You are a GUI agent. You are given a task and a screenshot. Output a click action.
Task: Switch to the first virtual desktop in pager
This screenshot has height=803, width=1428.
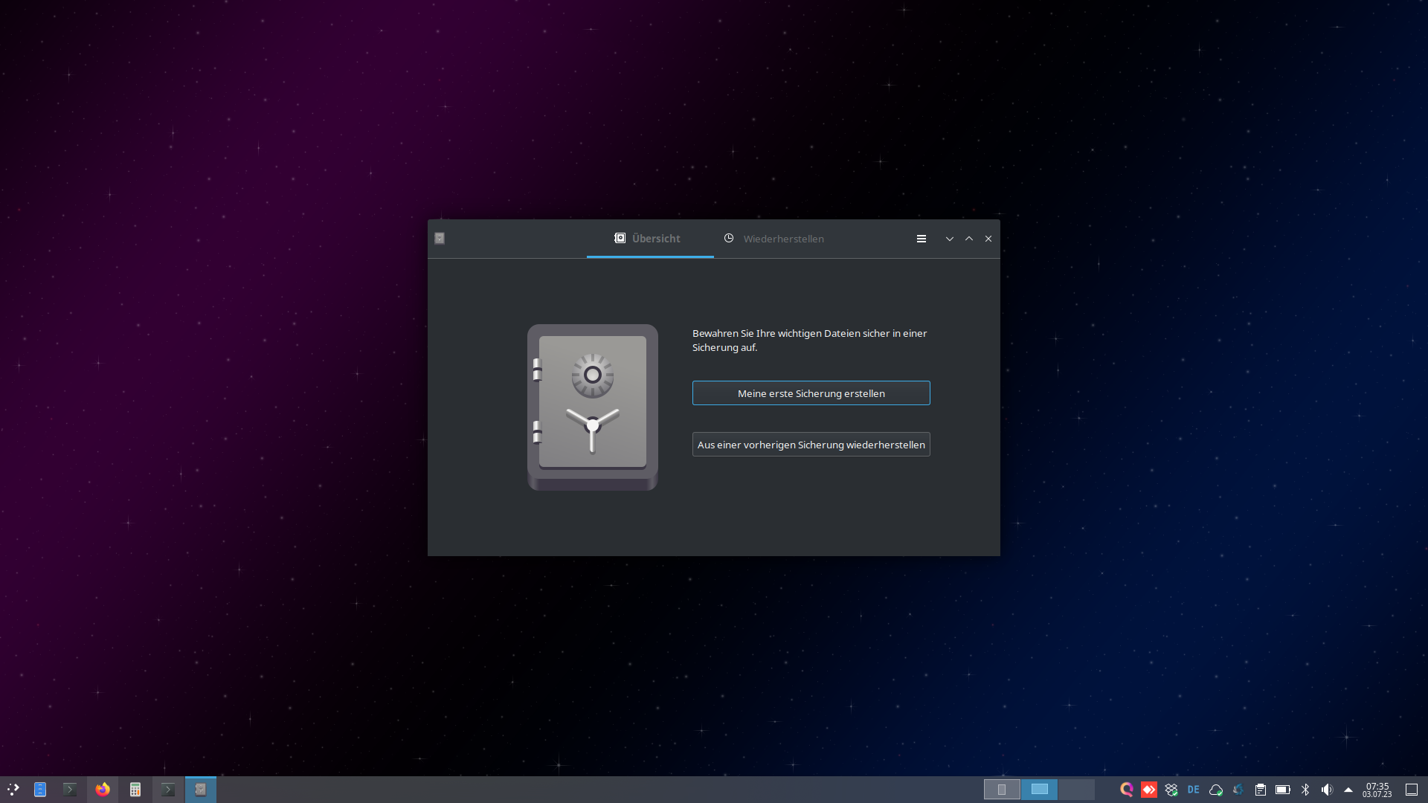pos(1002,790)
